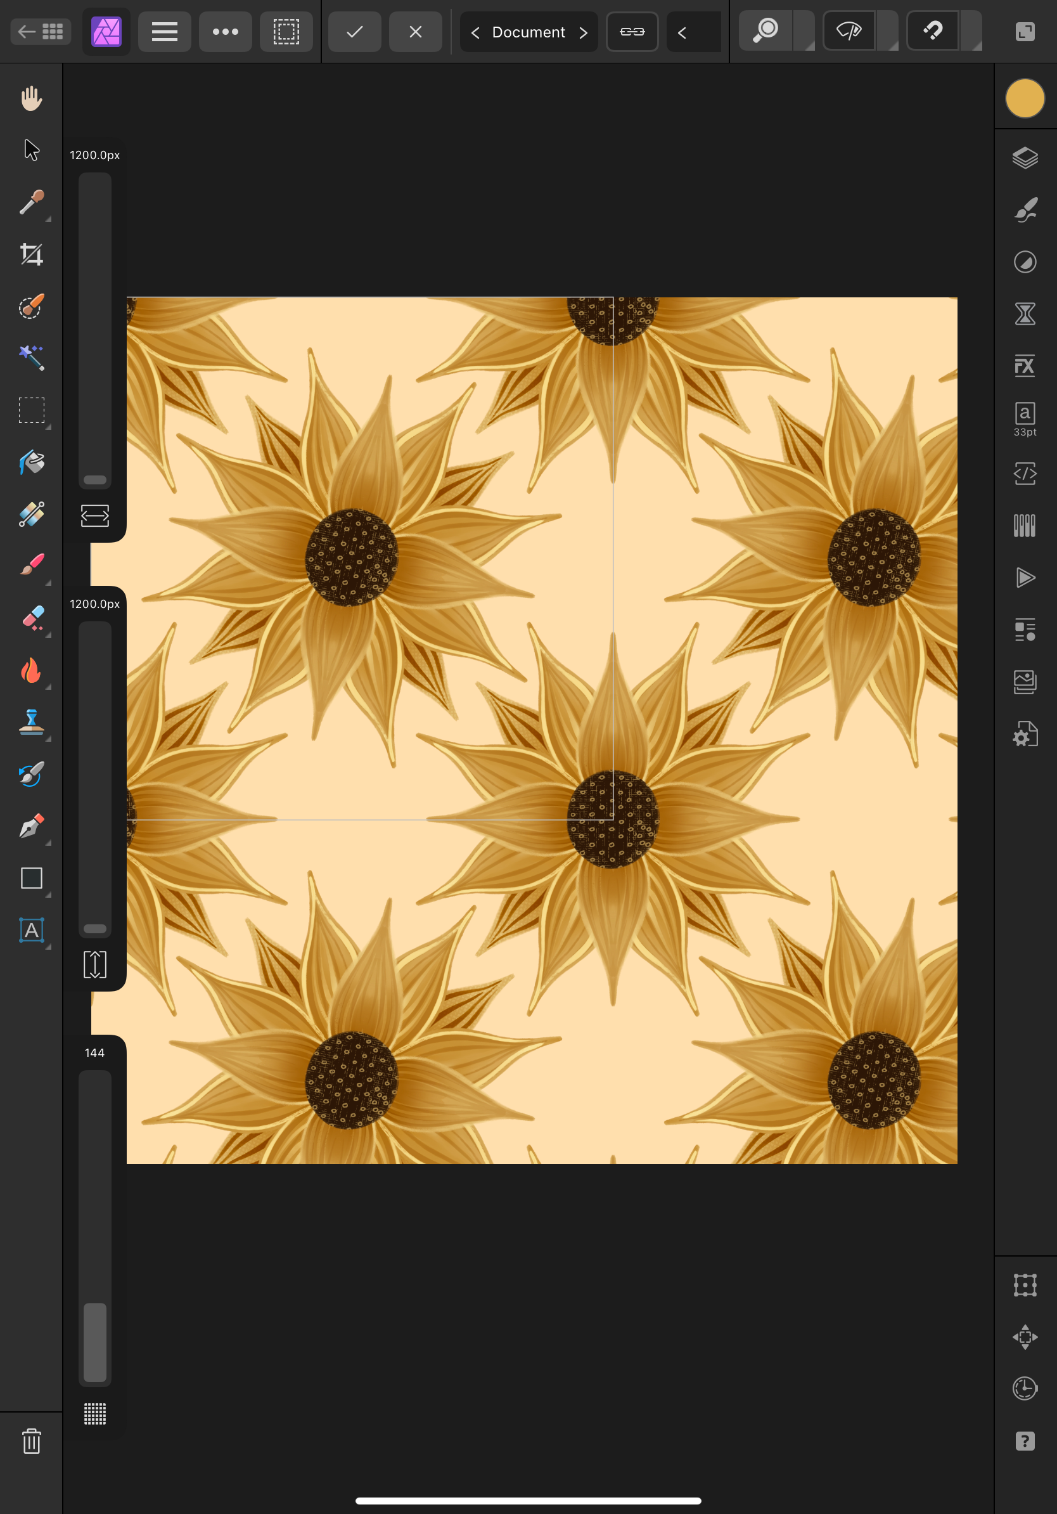Open the History studio panel
Screen dimensions: 1057x1514
(x=1025, y=1388)
